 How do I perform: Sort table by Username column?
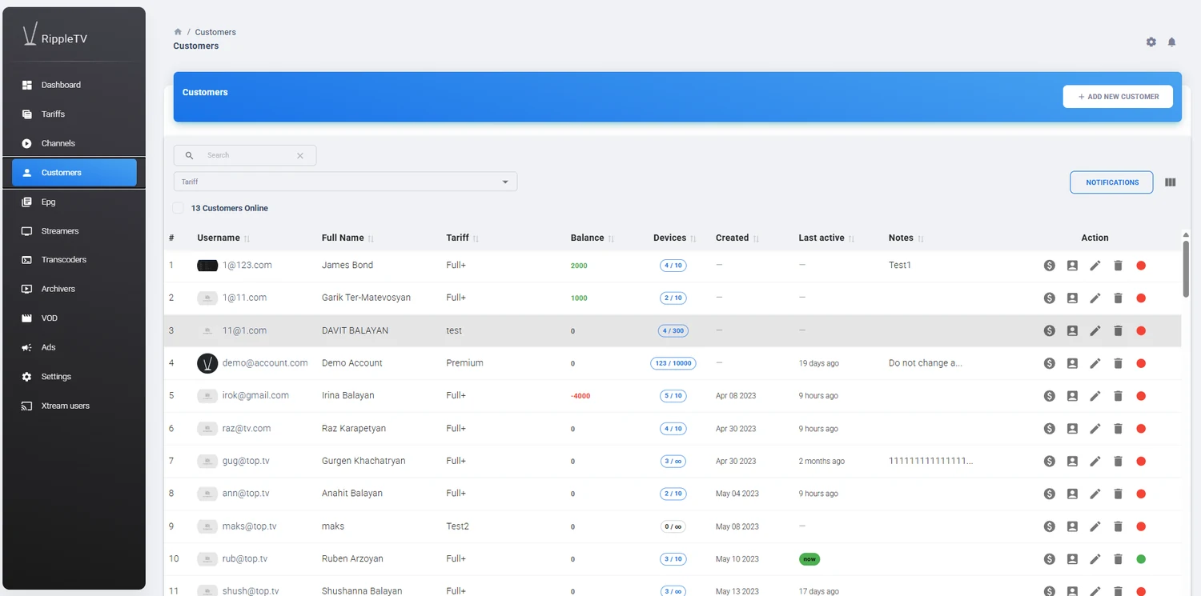coord(223,238)
